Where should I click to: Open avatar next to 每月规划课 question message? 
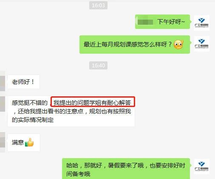(x=201, y=44)
